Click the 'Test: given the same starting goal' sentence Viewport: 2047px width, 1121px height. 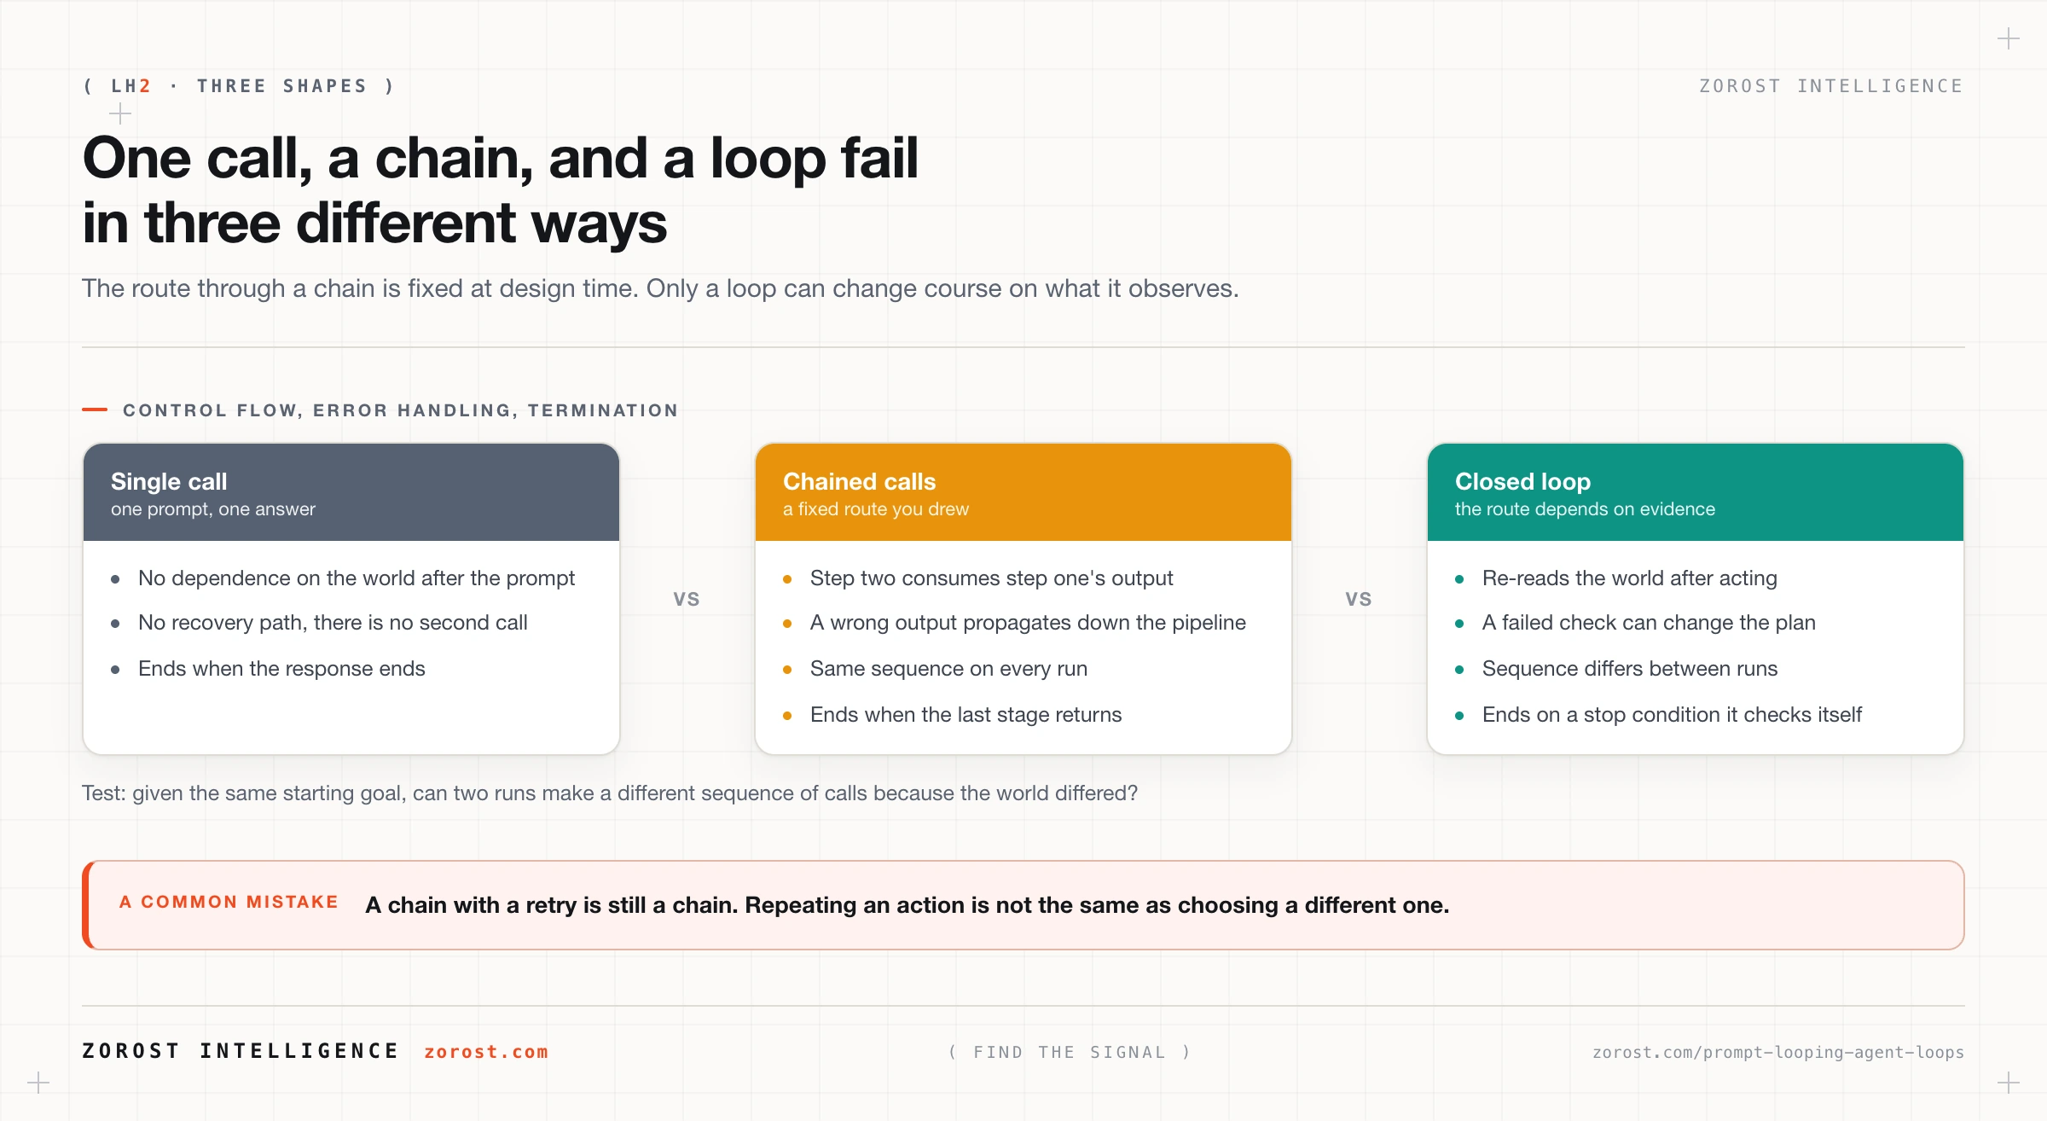[610, 793]
